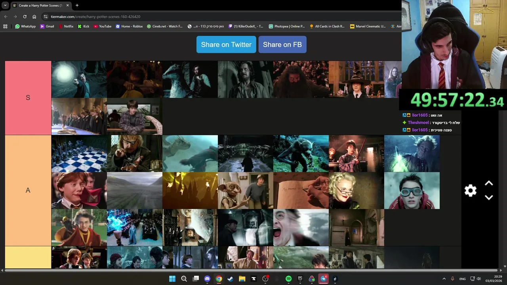507x285 pixels.
Task: Open the Marvel Cinematic Universe bookmark
Action: [x=368, y=27]
